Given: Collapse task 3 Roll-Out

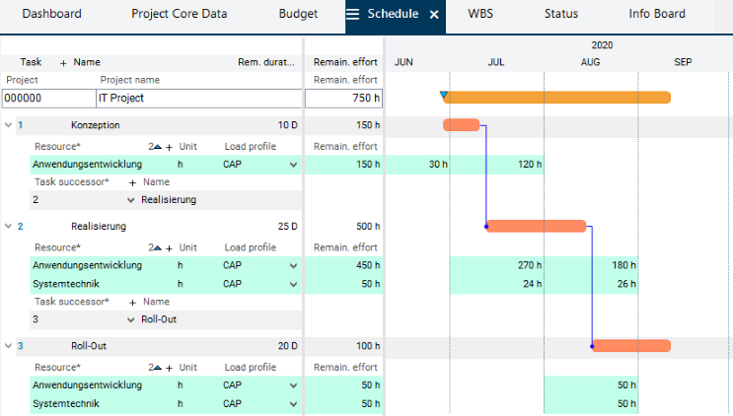Looking at the screenshot, I should click(8, 346).
